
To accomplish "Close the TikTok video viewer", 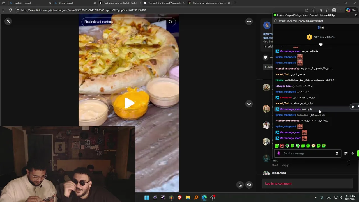I will 8,21.
